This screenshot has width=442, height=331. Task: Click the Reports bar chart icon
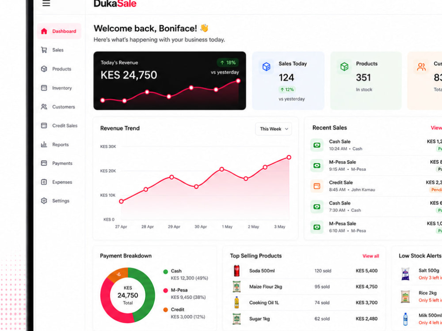(44, 144)
